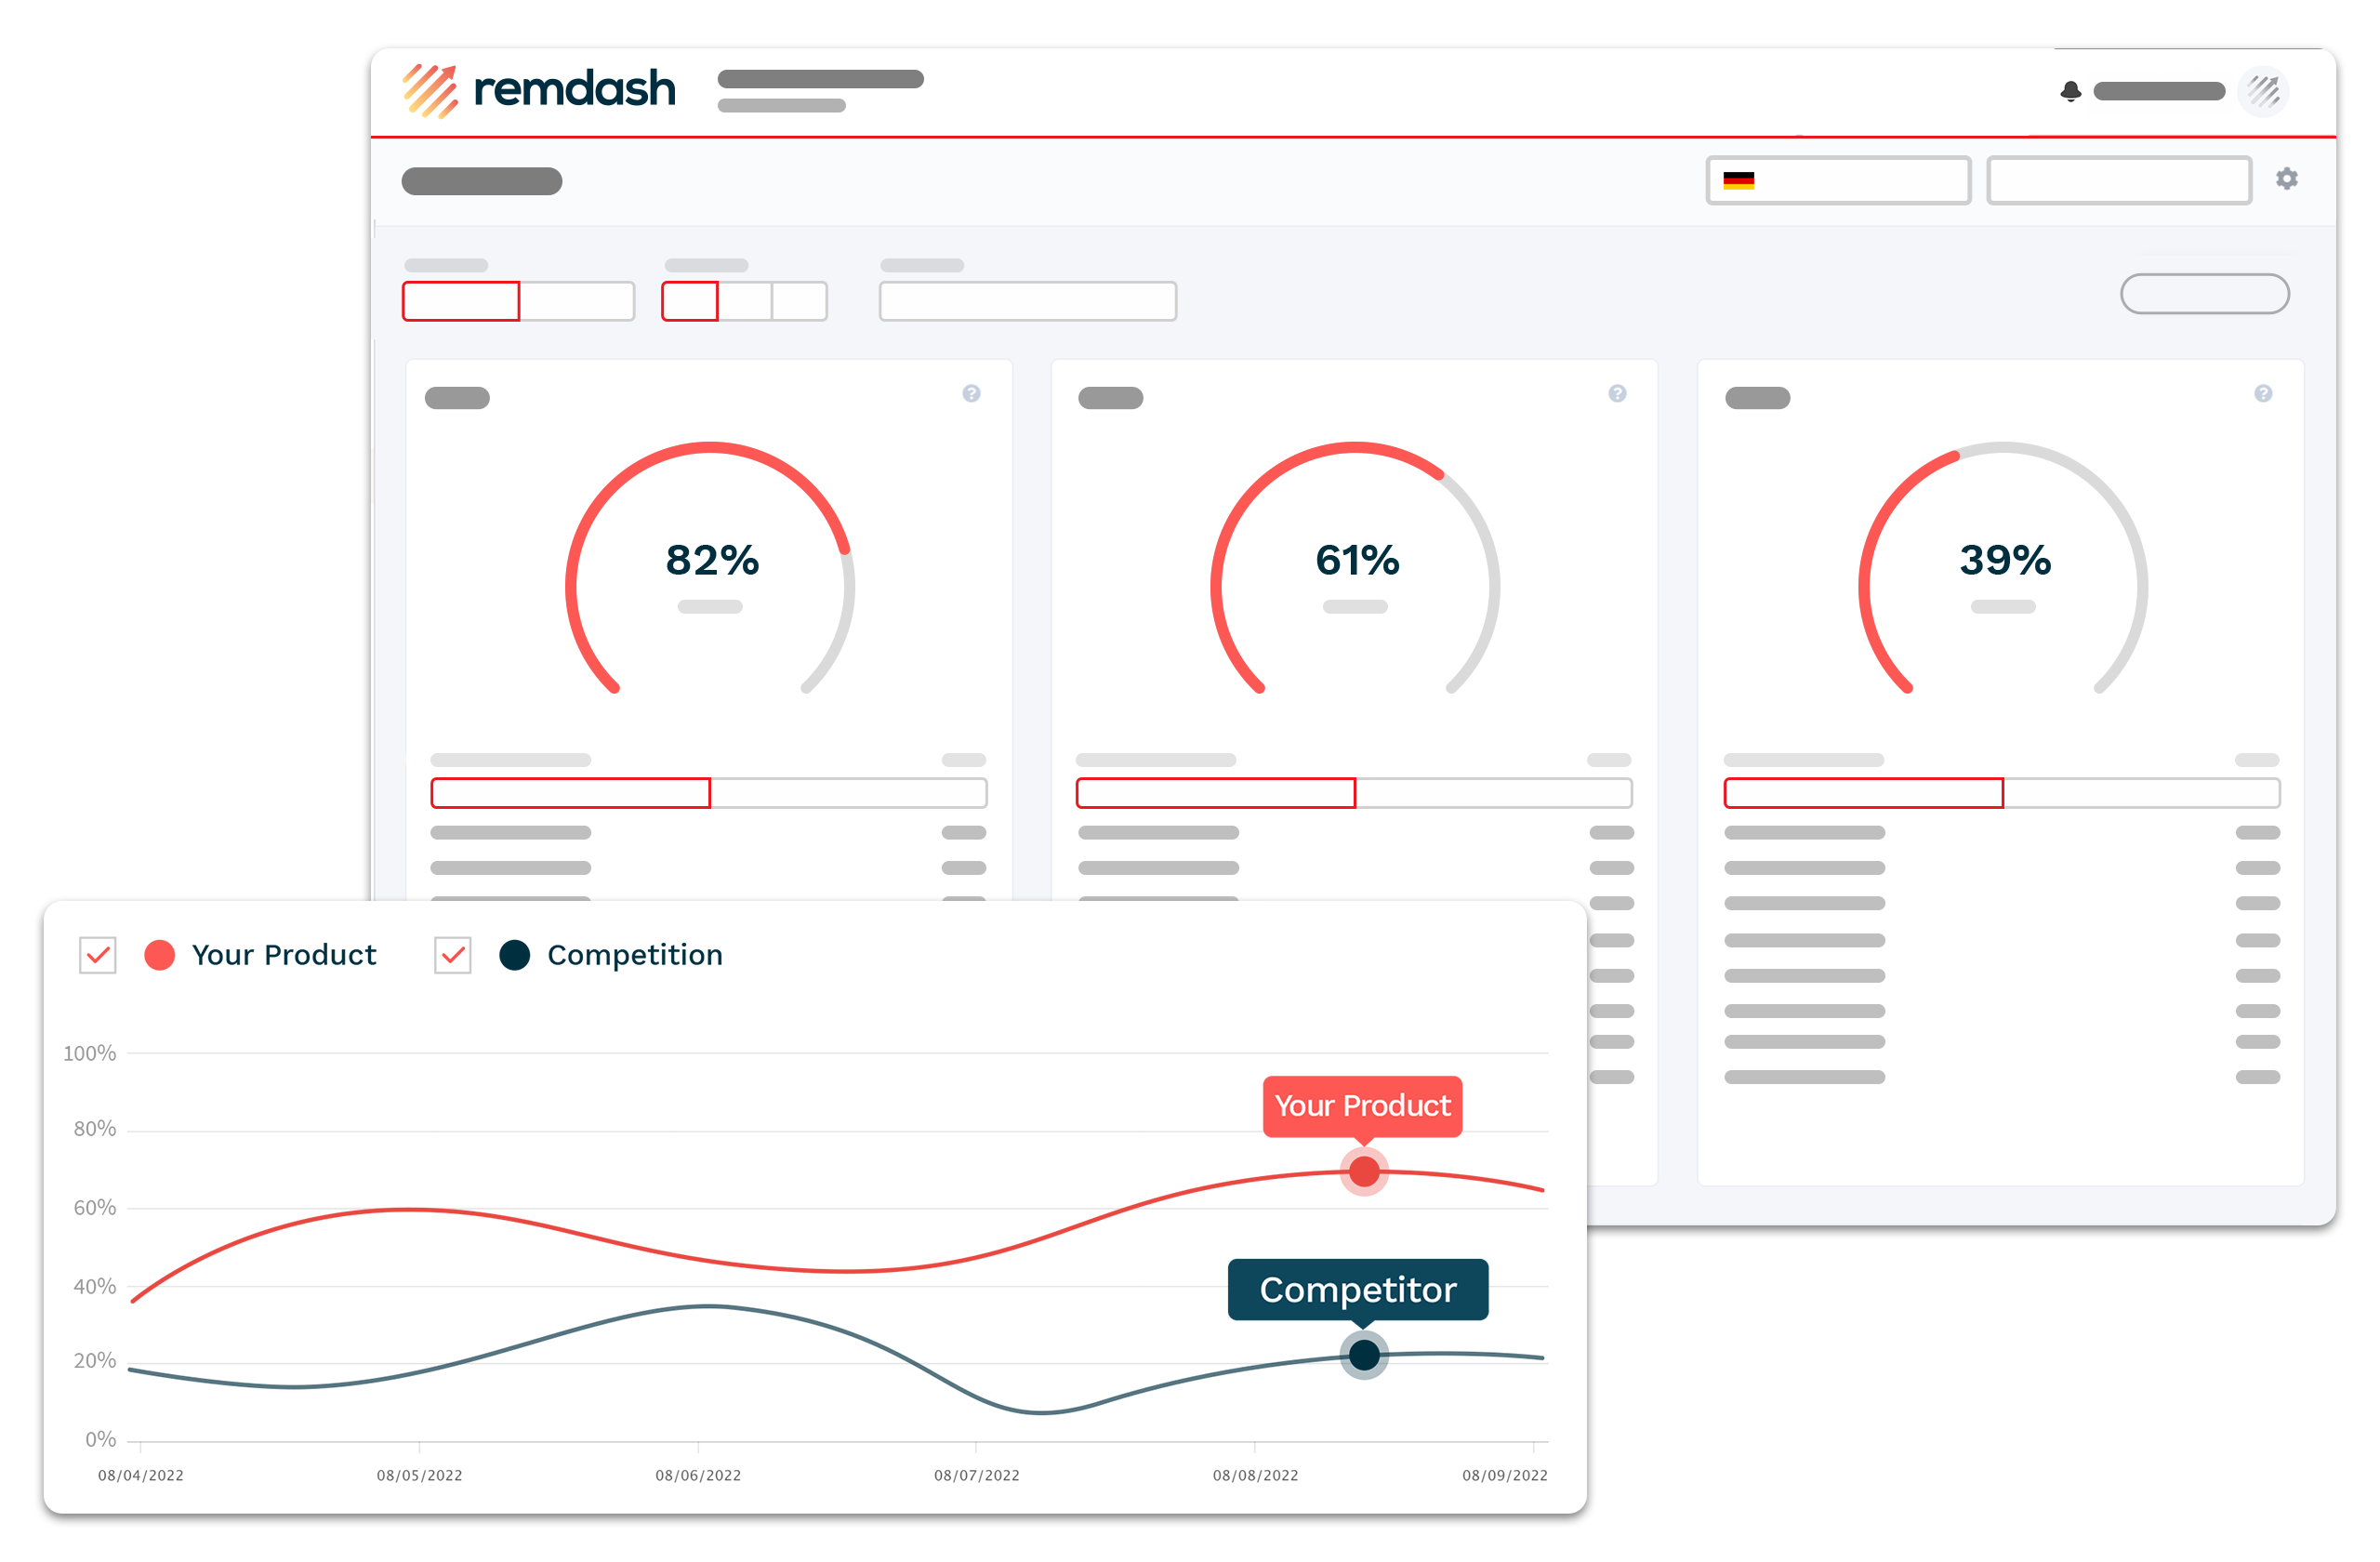Select red-highlighted tab on 82% card

click(570, 793)
